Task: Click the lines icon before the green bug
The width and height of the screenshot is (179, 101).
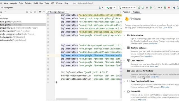Action: tap(147, 8)
